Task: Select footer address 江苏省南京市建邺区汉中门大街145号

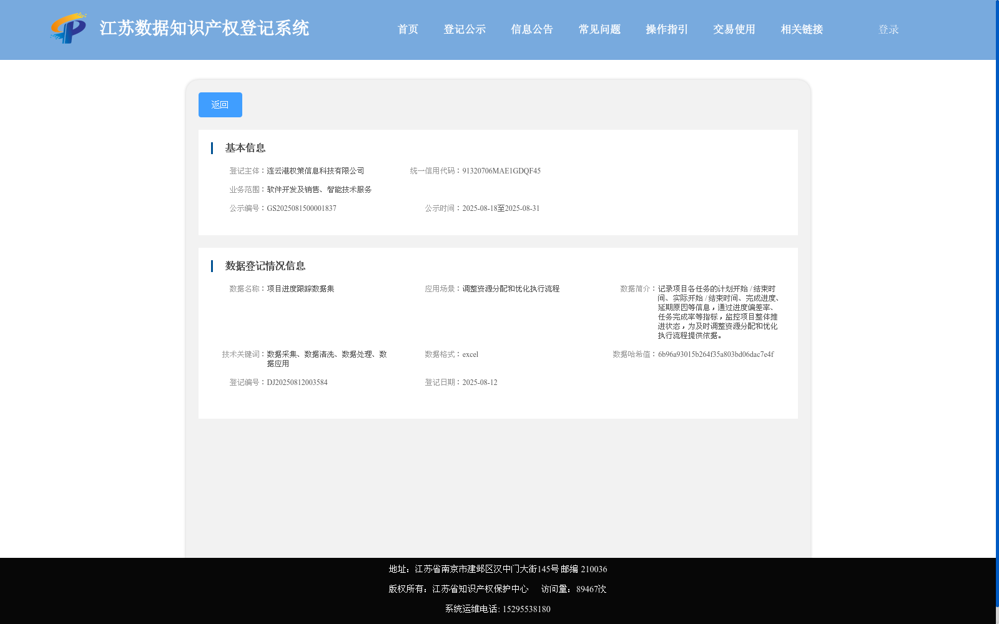Action: pos(486,569)
